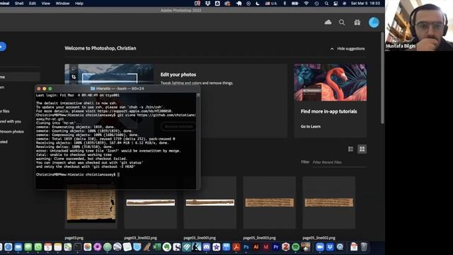
Task: Click the battery status icon
Action: click(x=295, y=4)
